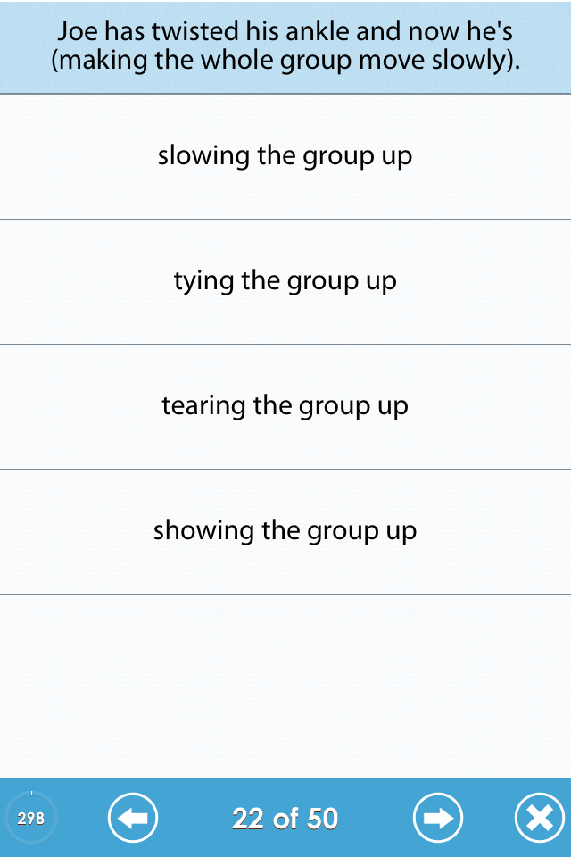Viewport: 571px width, 857px height.
Task: Pick "tearing the group up" as answer
Action: [x=285, y=406]
